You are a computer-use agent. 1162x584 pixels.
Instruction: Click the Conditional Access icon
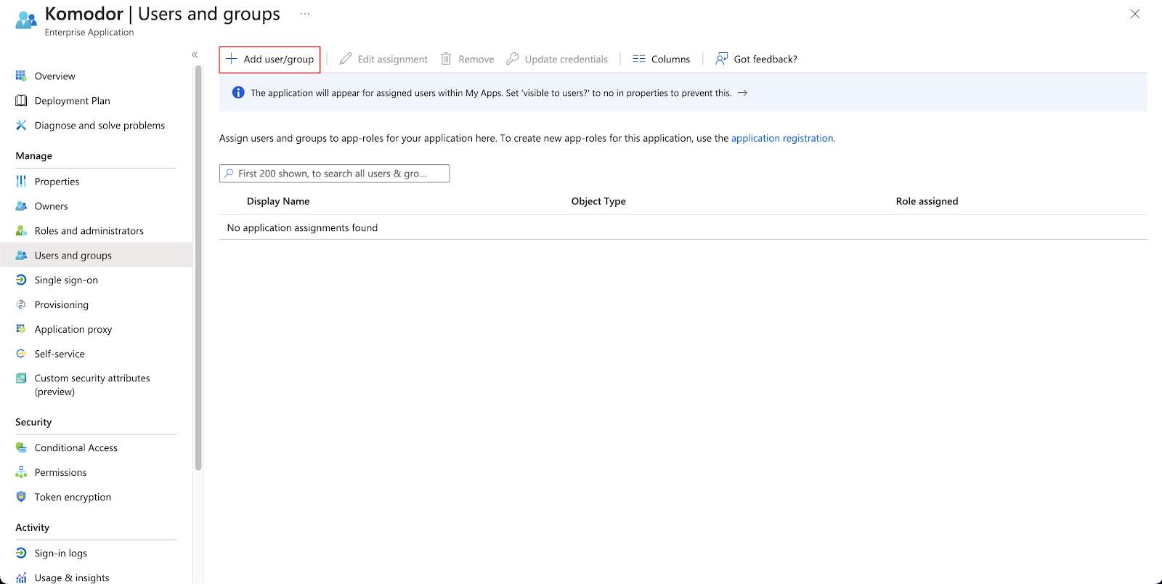[x=21, y=447]
